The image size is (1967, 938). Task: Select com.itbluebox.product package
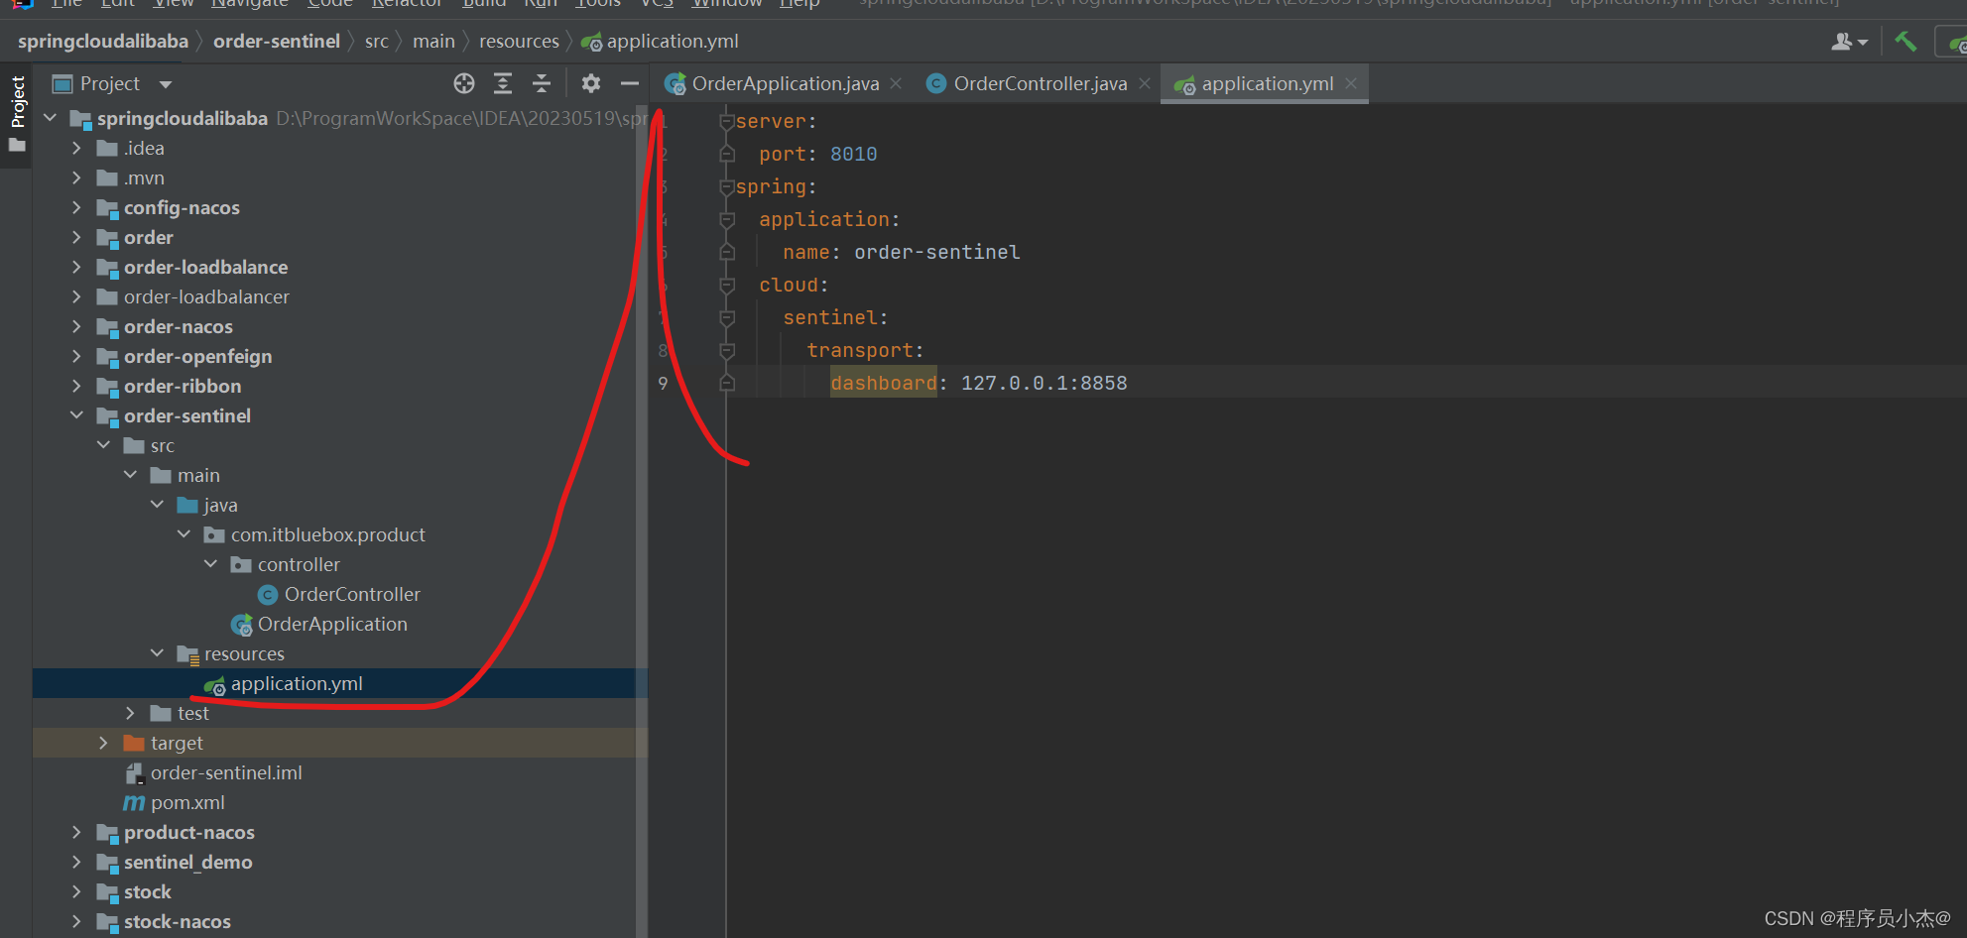[x=328, y=534]
